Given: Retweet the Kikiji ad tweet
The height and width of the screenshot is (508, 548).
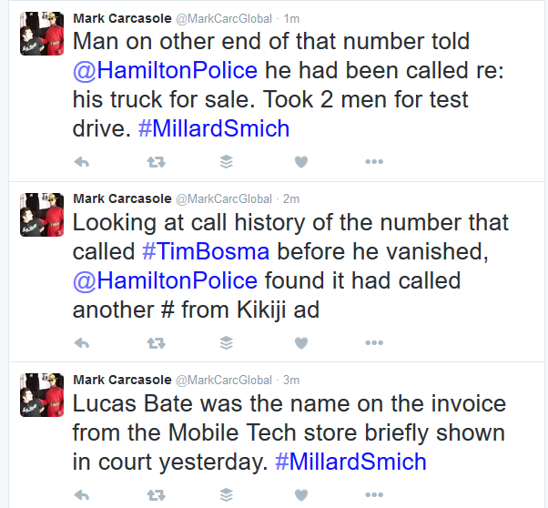Looking at the screenshot, I should 155,342.
